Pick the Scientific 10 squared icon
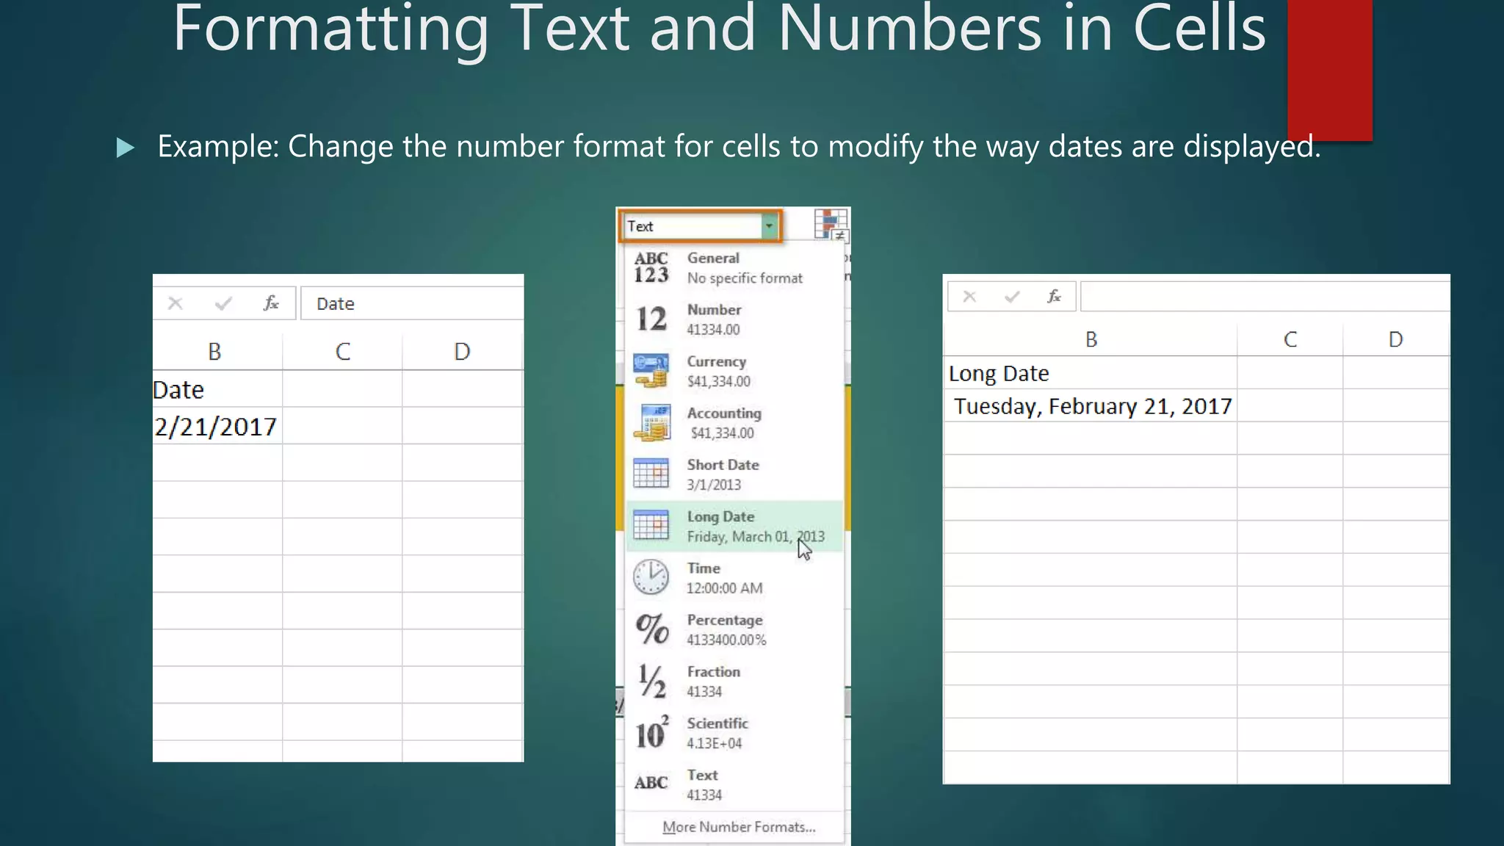This screenshot has width=1504, height=846. pos(651,732)
